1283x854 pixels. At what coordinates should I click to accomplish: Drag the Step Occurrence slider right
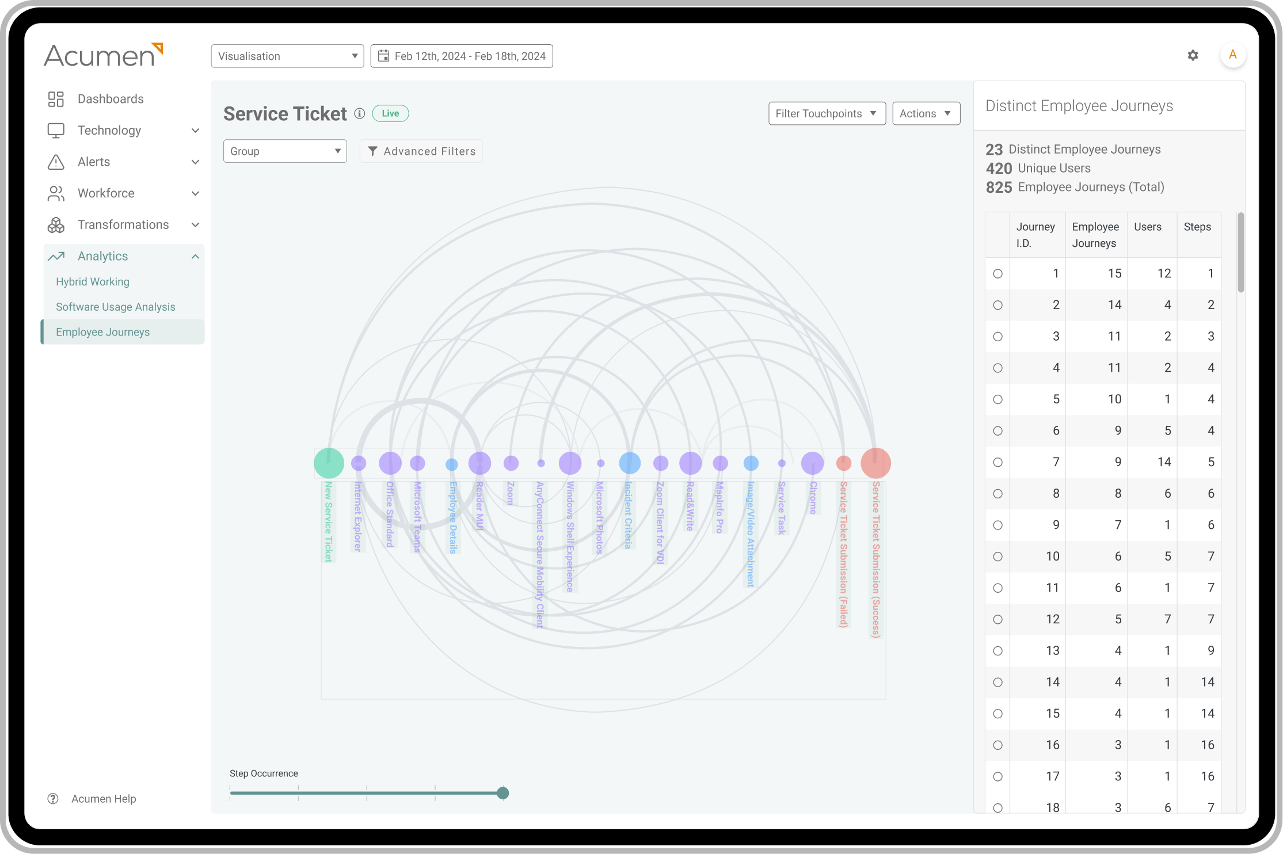(502, 793)
